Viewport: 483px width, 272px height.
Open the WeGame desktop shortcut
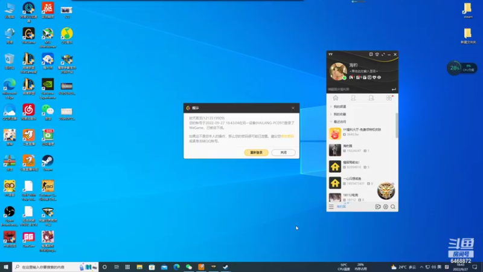28,36
